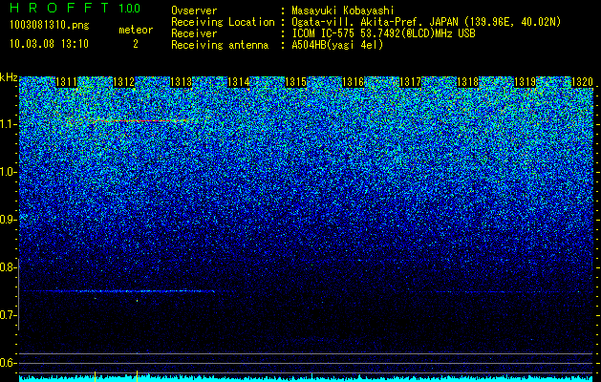Viewport: 601px width, 382px height.
Task: Click the 1312 time marker
Action: click(x=123, y=82)
